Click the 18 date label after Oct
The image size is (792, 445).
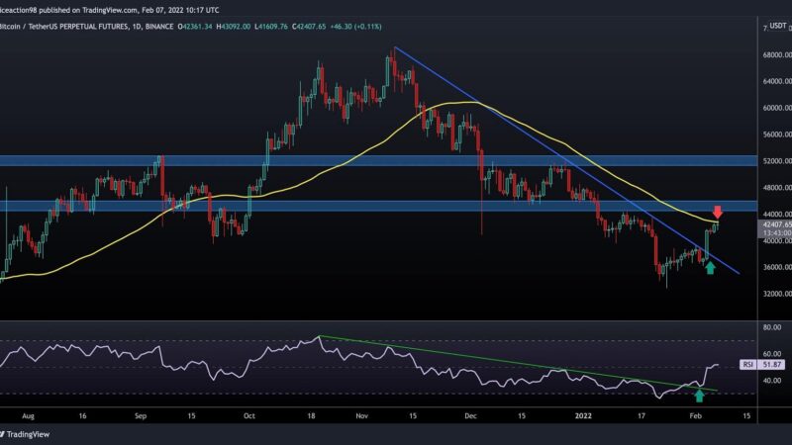coord(311,416)
